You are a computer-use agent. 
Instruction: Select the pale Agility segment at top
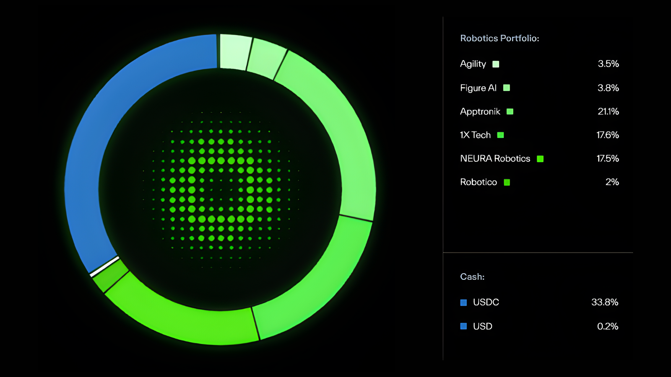click(235, 52)
